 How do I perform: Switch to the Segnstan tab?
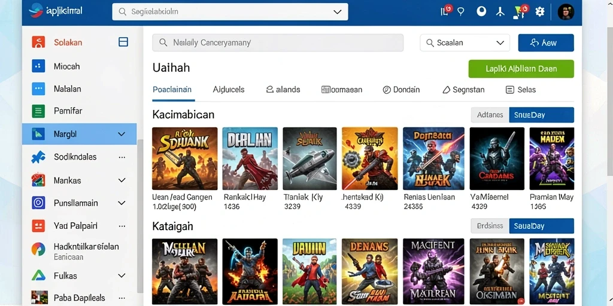(463, 90)
